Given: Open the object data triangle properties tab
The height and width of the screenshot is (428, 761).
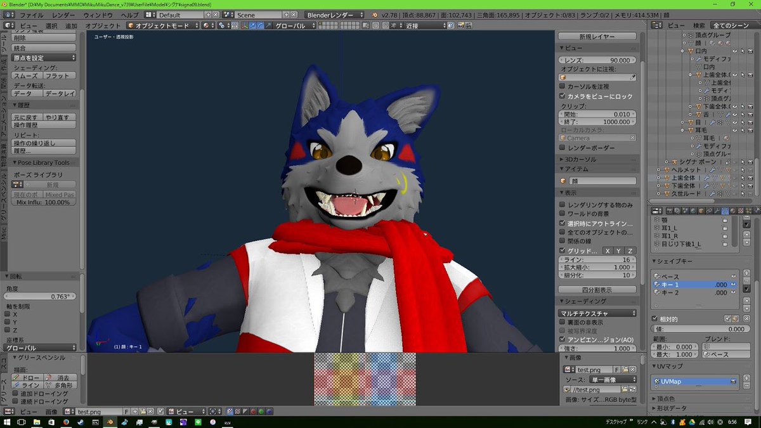Looking at the screenshot, I should point(725,211).
